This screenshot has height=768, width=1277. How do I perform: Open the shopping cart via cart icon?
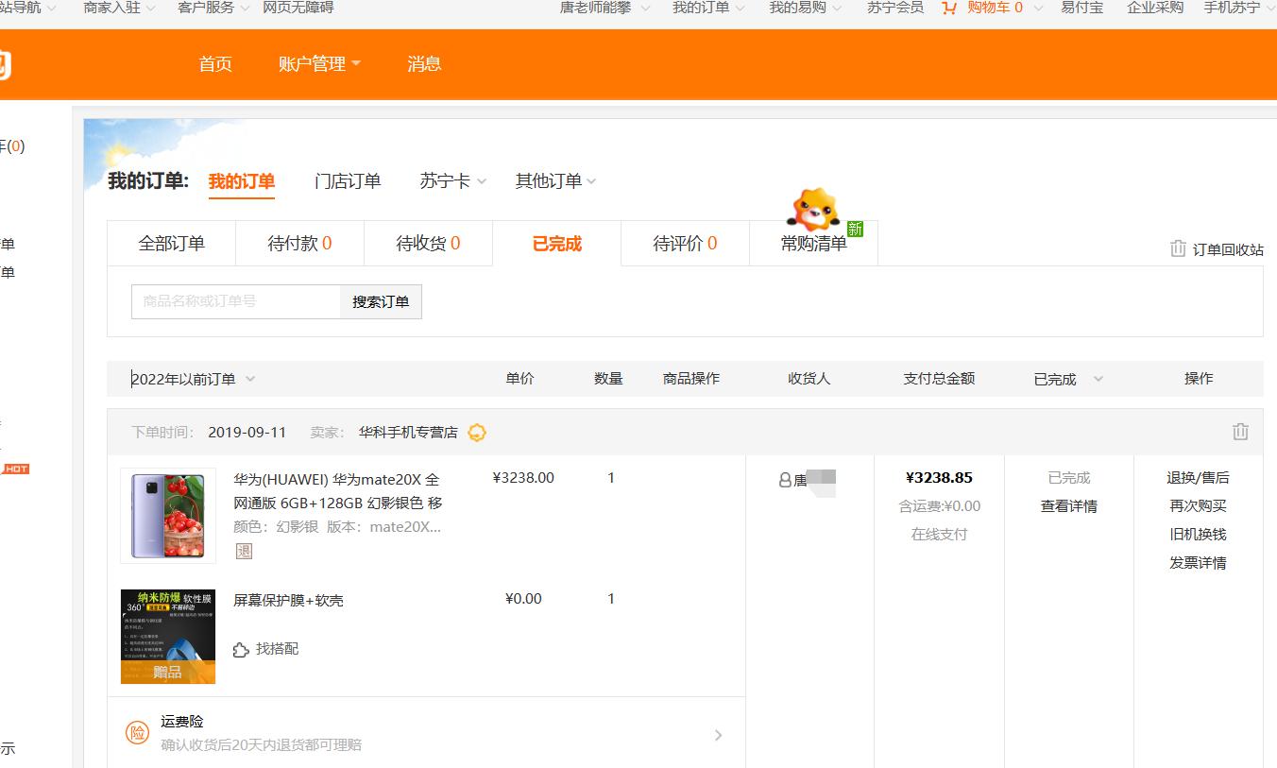(947, 8)
